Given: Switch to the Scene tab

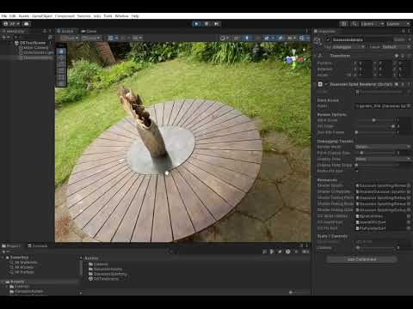Looking at the screenshot, I should (x=66, y=31).
